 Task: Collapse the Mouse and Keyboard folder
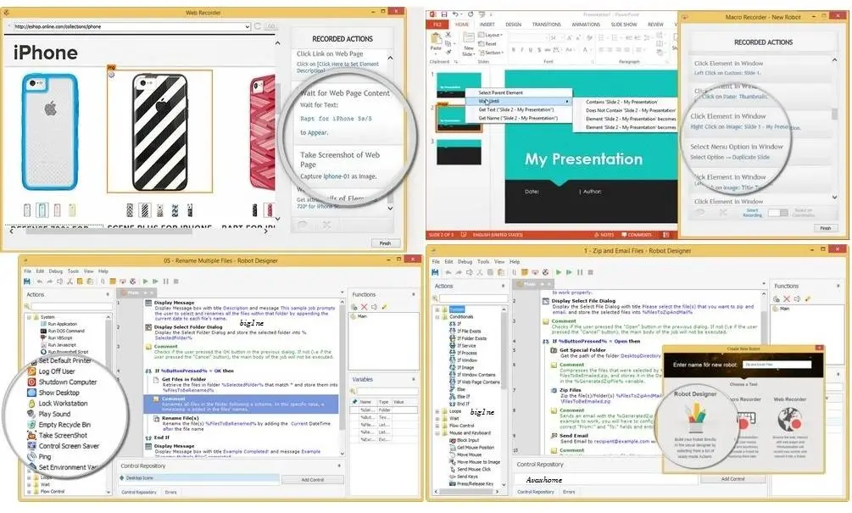pyautogui.click(x=437, y=433)
